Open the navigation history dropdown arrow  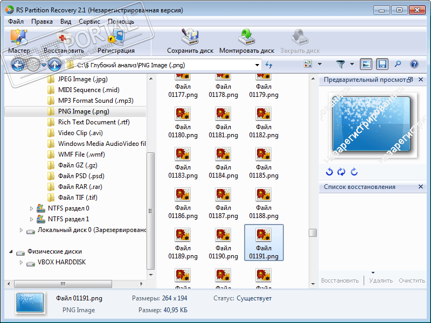point(44,65)
